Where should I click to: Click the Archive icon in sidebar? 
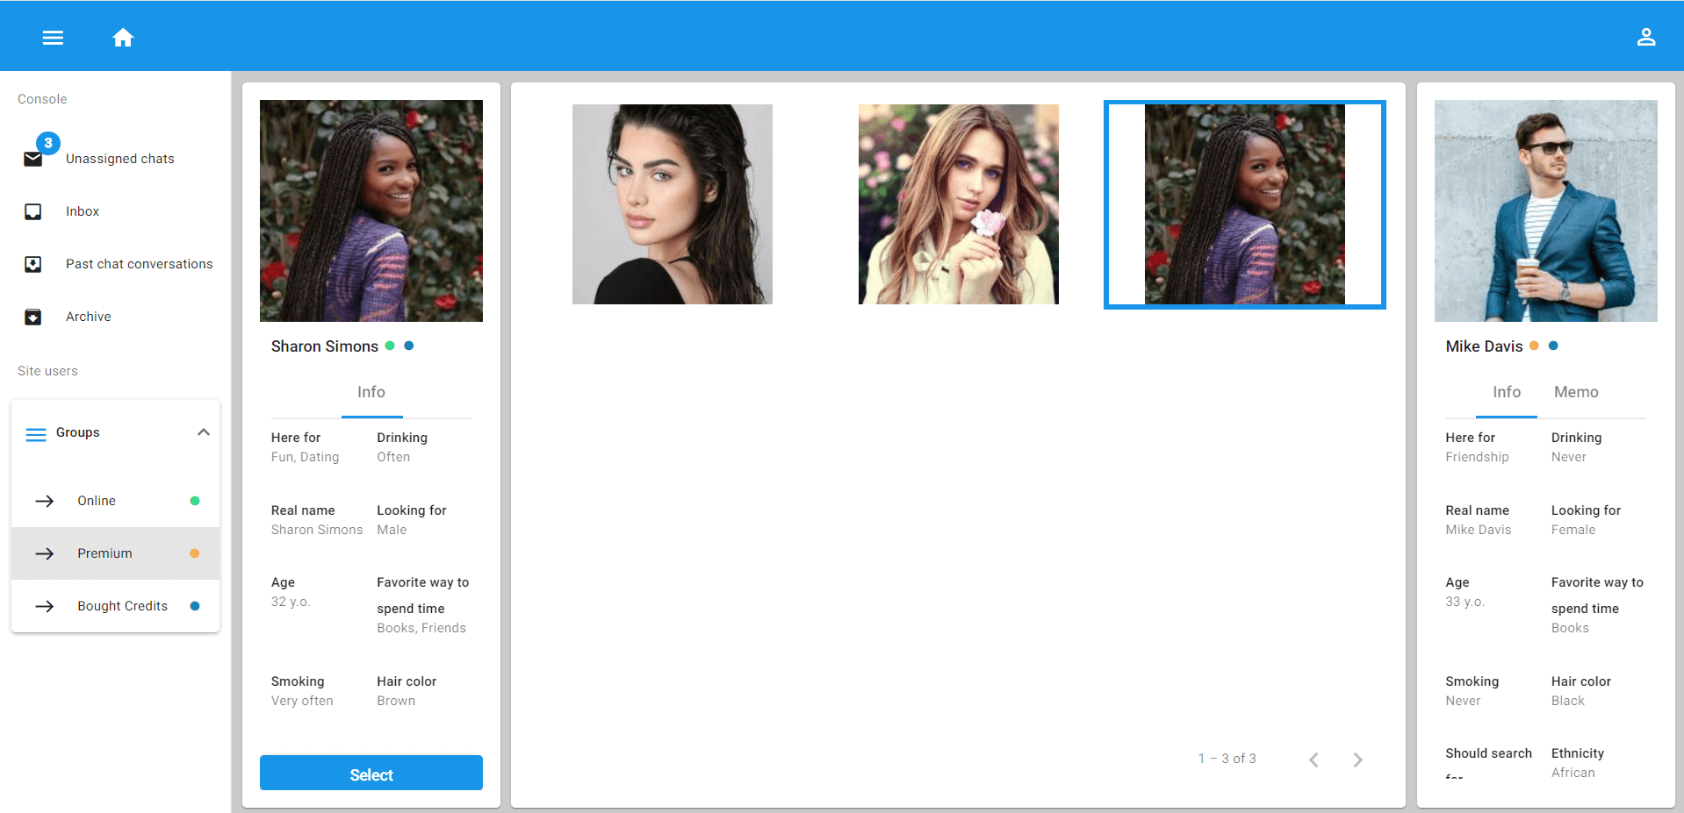click(33, 317)
